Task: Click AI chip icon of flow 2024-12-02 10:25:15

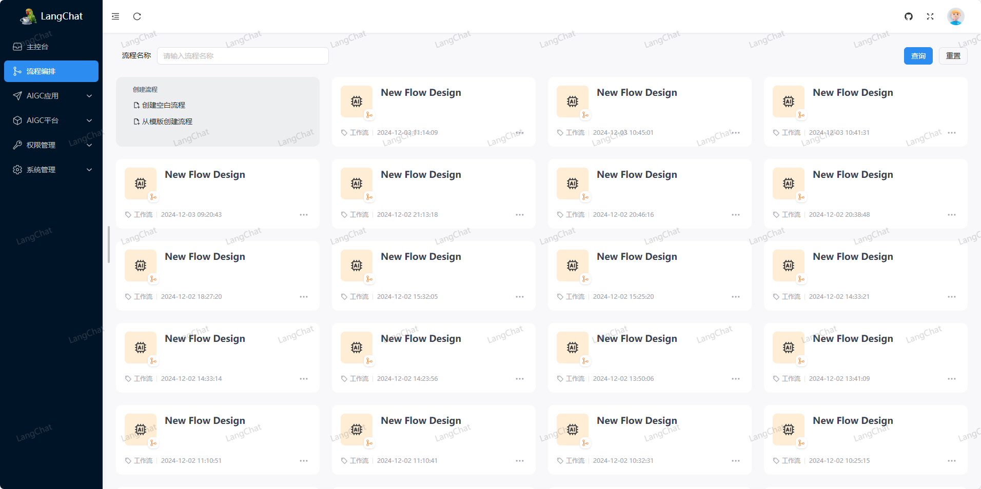Action: pyautogui.click(x=789, y=430)
